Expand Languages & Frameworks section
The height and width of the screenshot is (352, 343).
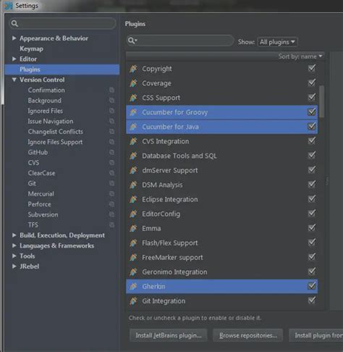pos(14,246)
